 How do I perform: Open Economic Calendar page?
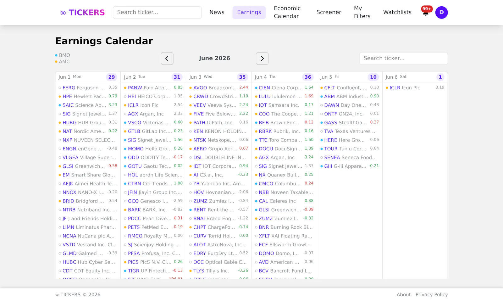(287, 12)
